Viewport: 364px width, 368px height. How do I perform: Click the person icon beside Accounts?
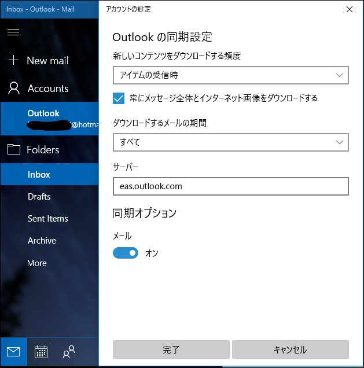[x=14, y=88]
